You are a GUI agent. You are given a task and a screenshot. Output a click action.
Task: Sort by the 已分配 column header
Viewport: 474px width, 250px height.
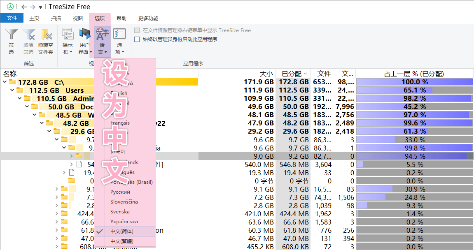(293, 74)
